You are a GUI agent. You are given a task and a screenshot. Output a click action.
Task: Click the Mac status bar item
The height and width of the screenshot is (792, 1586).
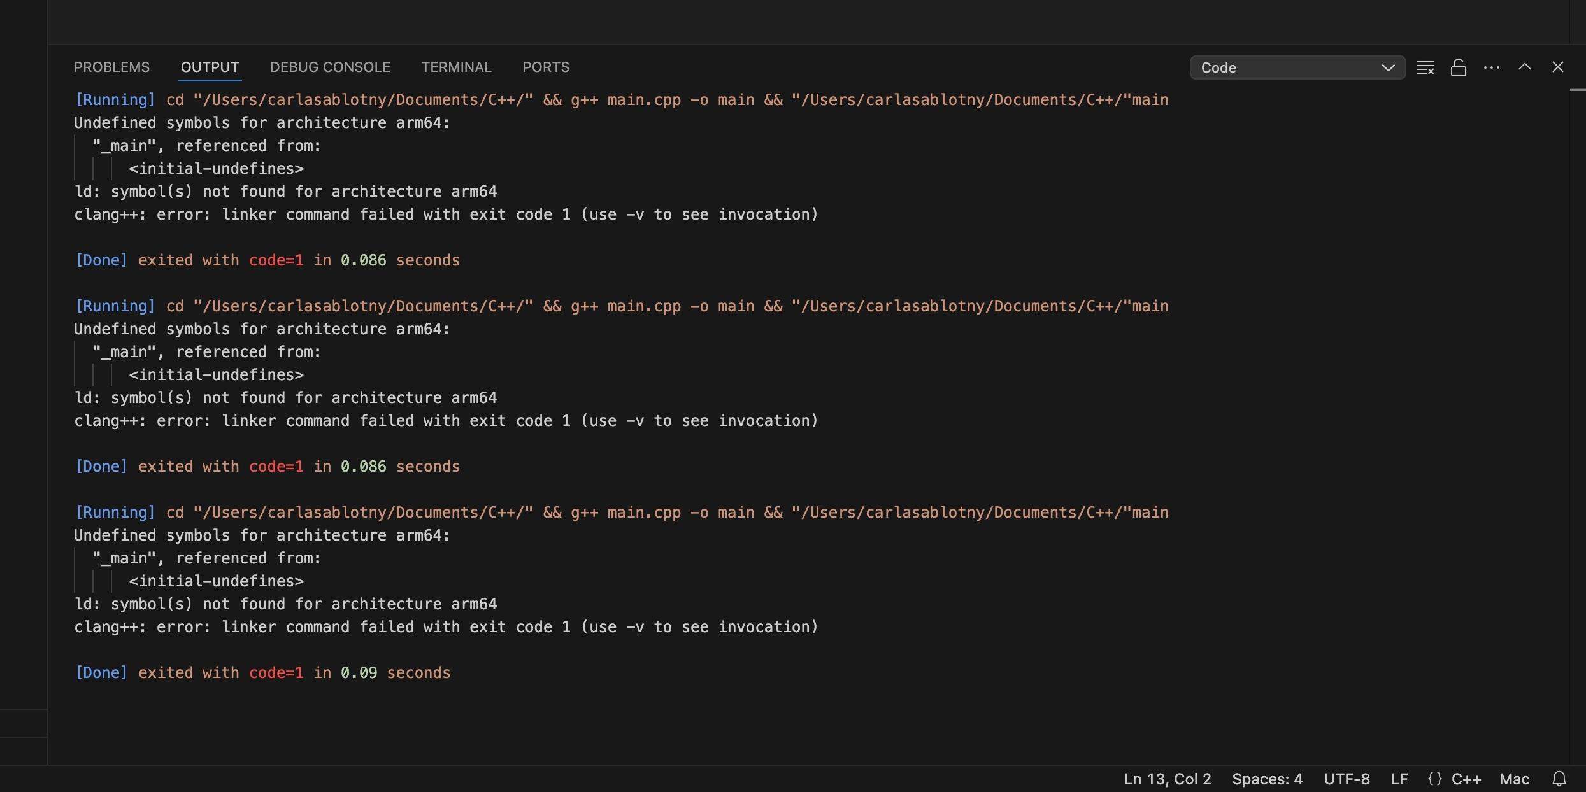click(x=1515, y=778)
